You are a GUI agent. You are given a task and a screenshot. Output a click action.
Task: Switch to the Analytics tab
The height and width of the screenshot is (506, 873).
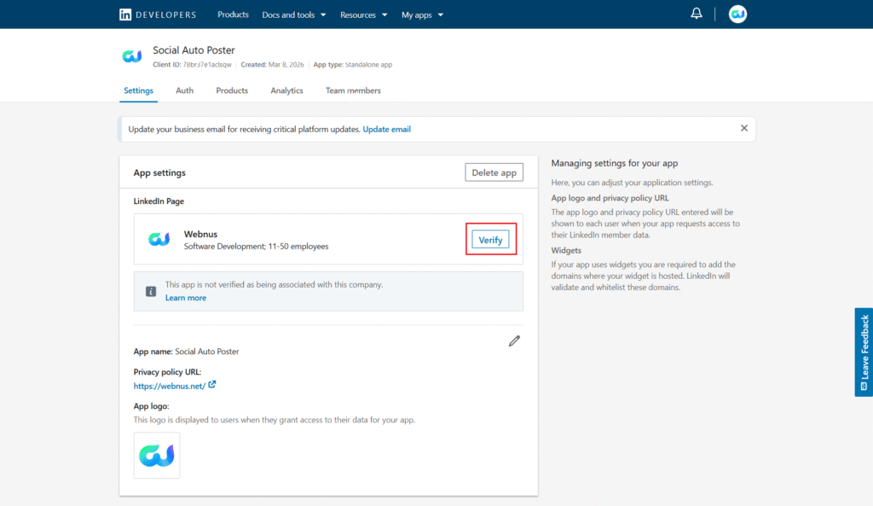coord(286,90)
